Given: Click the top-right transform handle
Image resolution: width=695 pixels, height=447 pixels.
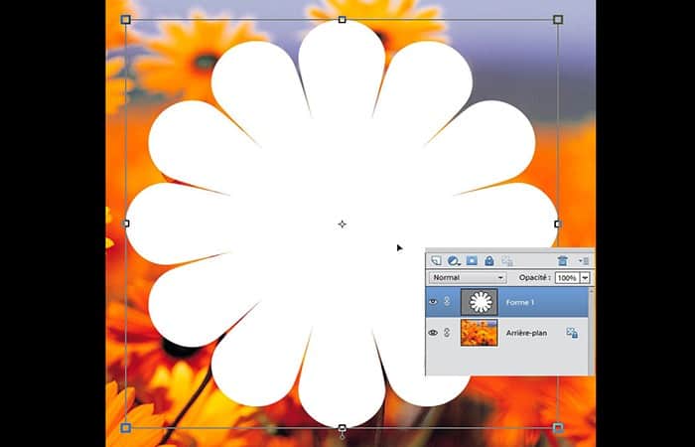Looking at the screenshot, I should 558,20.
